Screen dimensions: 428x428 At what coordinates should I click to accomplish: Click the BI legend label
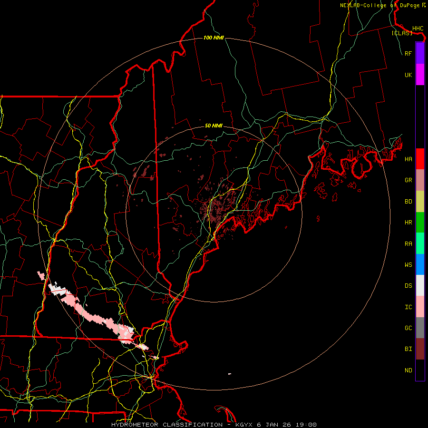(408, 349)
